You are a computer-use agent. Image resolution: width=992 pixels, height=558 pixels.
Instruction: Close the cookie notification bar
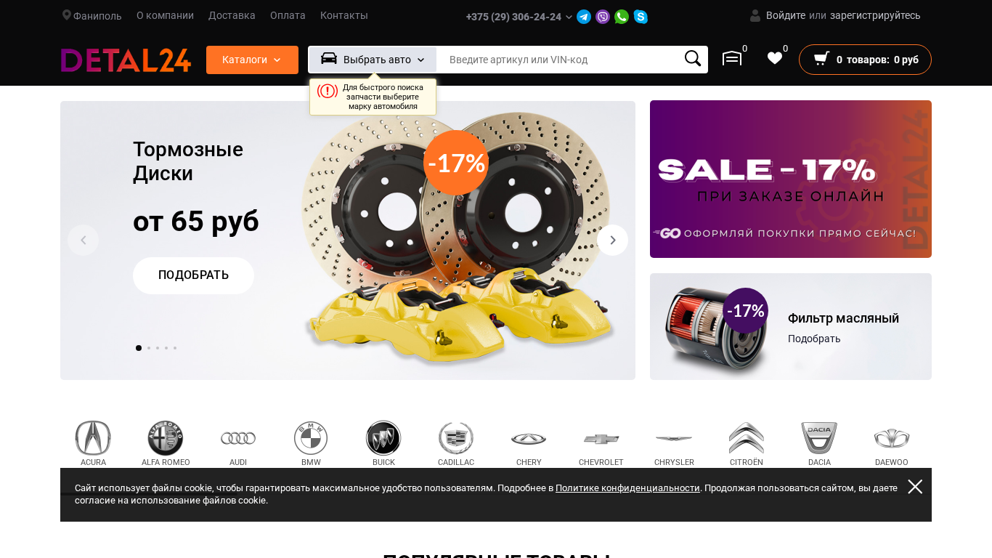point(915,487)
